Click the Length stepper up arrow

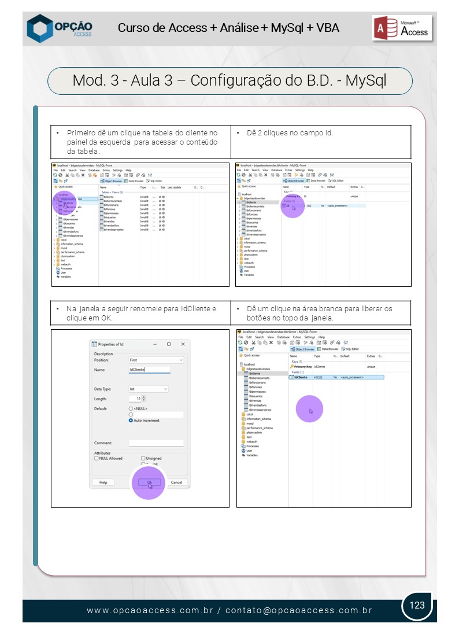(x=144, y=397)
